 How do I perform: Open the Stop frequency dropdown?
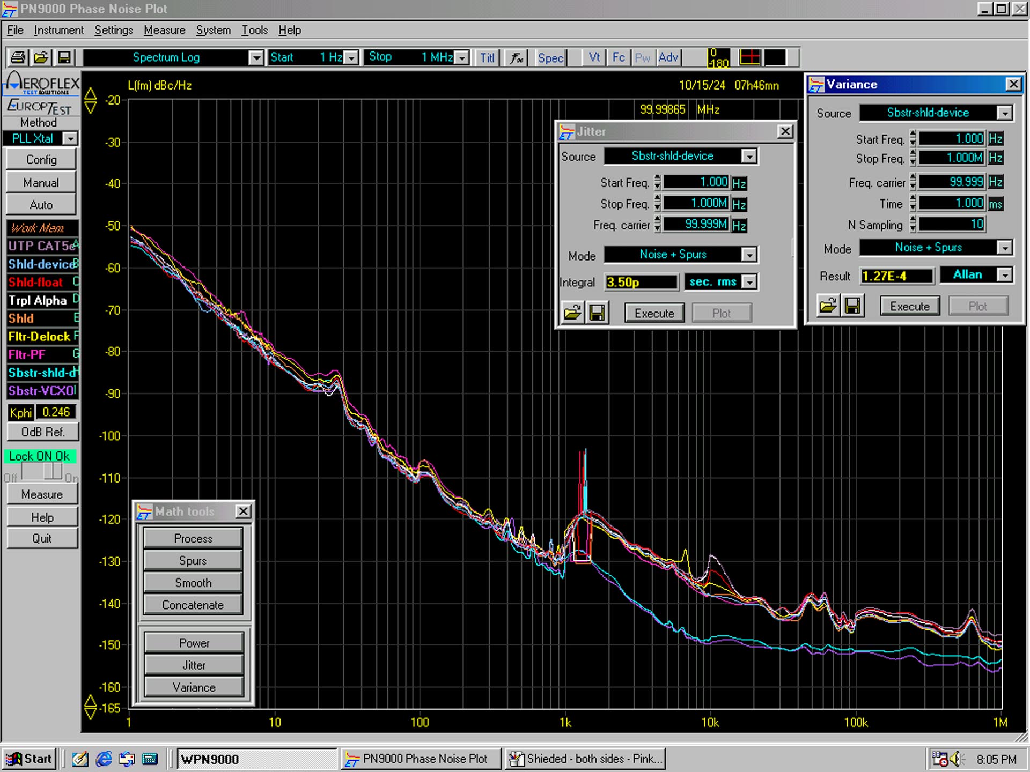point(462,57)
